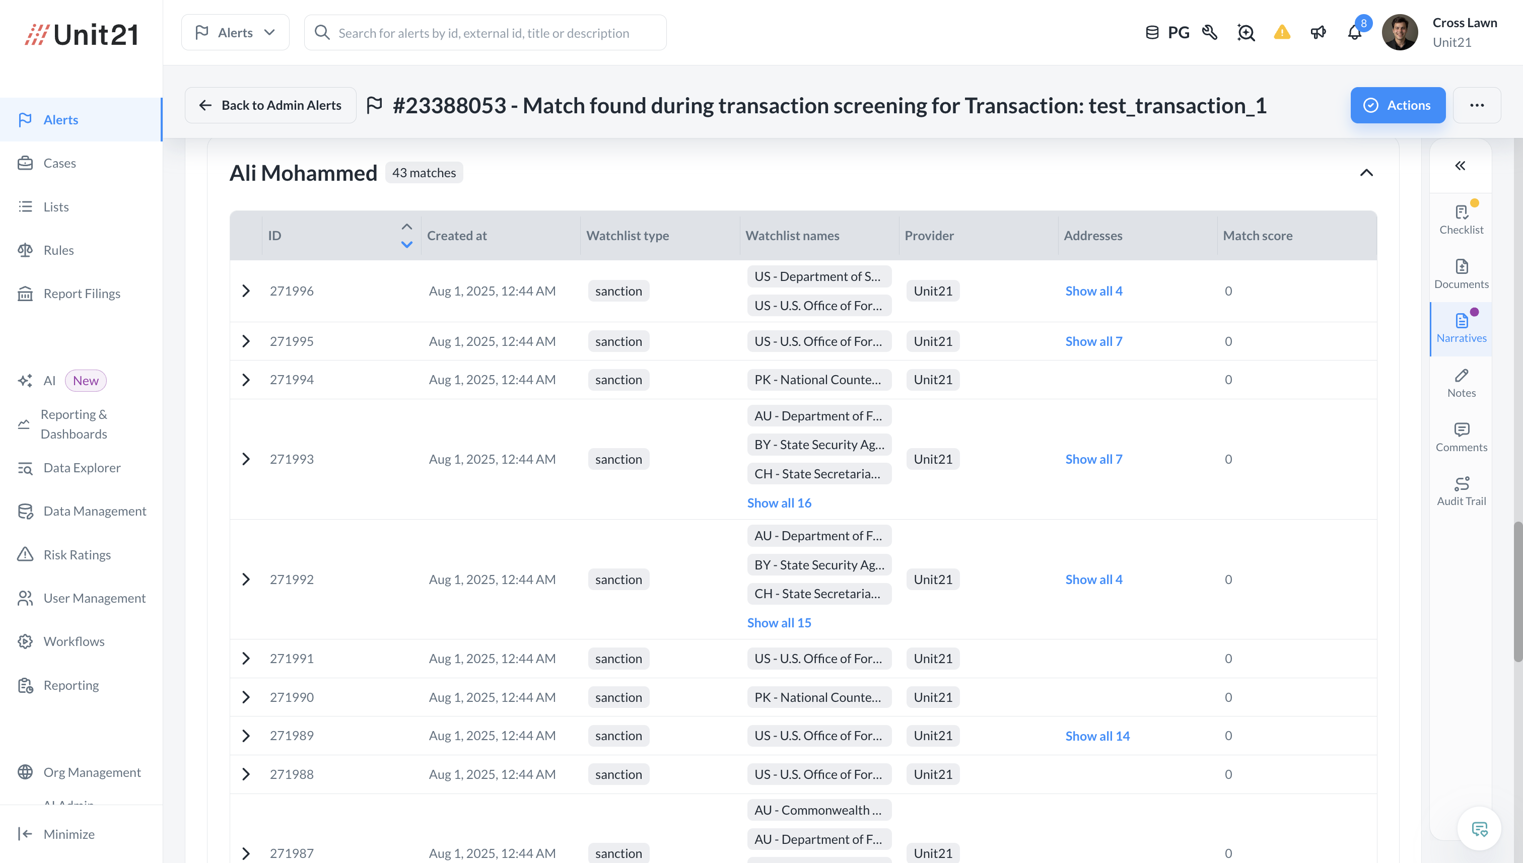
Task: Switch to the Narratives tab
Action: pos(1461,328)
